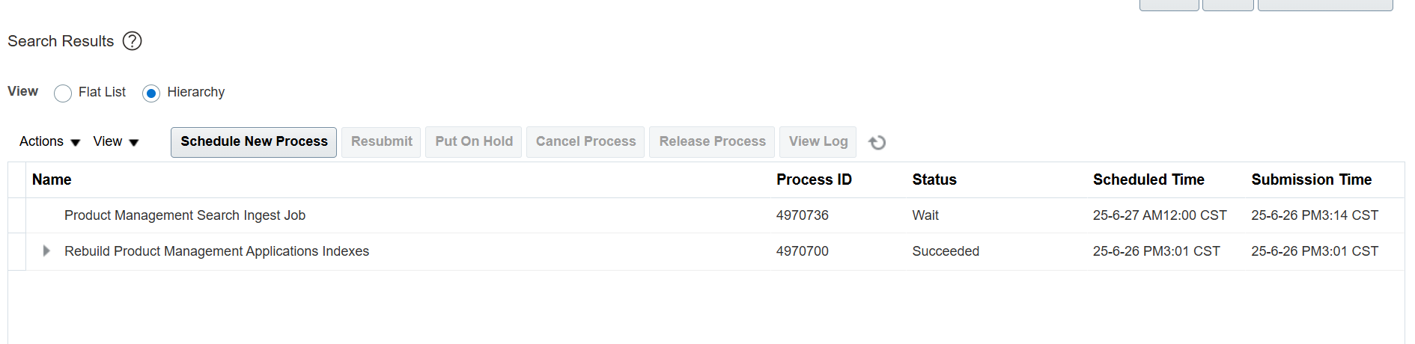Viewport: 1415px width, 344px height.
Task: Expand Rebuild Product Management Applications Indexes row
Action: point(46,251)
